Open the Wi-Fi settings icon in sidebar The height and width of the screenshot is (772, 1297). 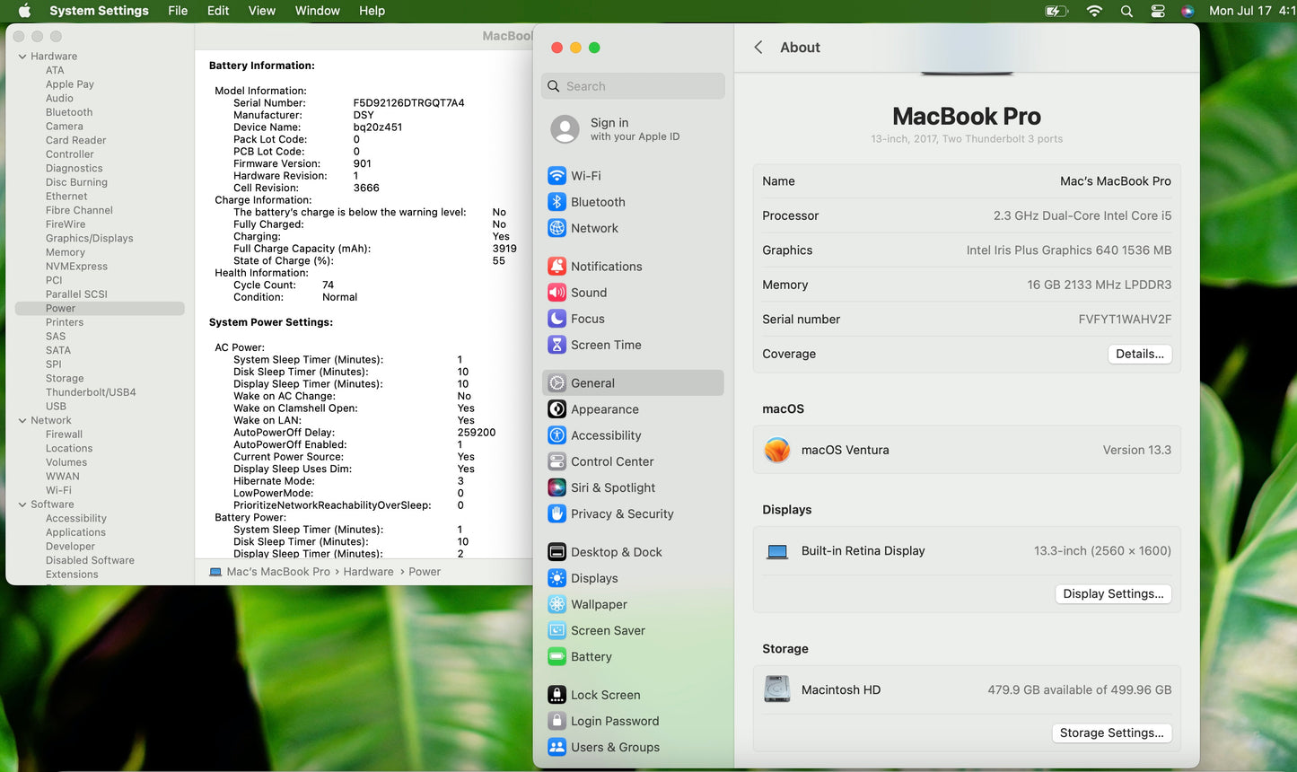tap(556, 176)
